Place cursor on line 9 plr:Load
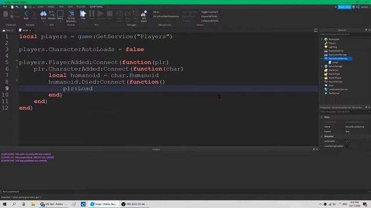371x208 pixels. (x=78, y=88)
